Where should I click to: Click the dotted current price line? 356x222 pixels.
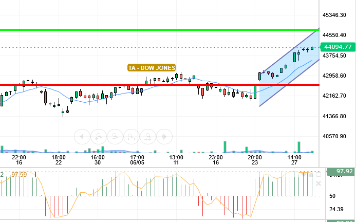coord(160,47)
